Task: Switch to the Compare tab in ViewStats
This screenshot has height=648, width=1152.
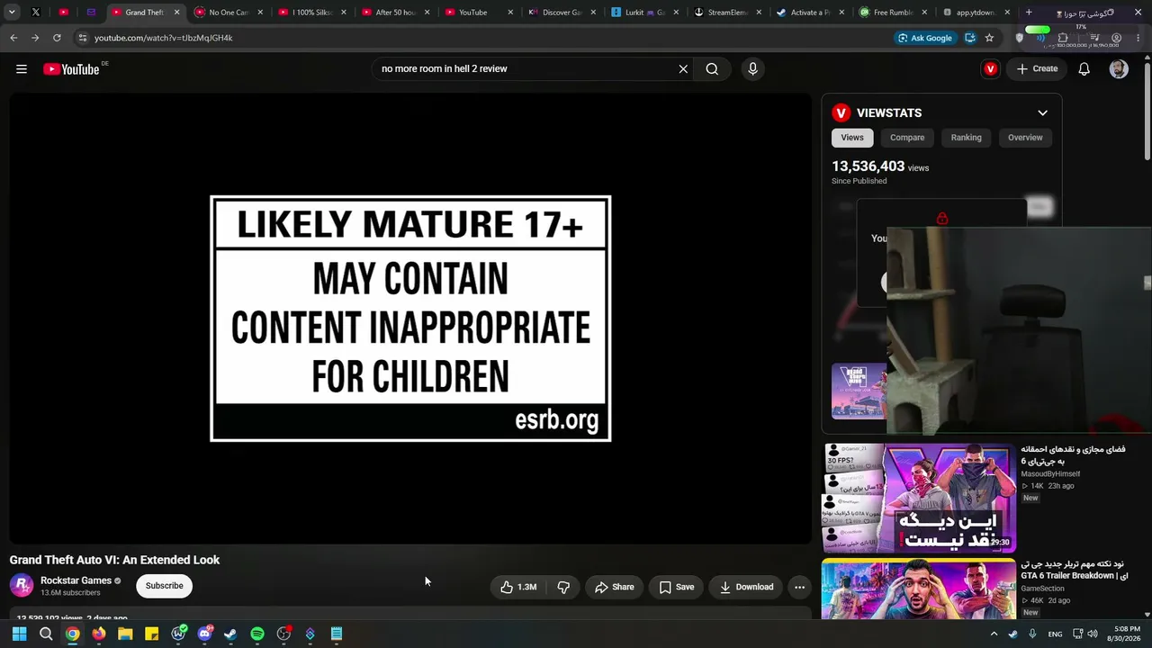Action: (907, 138)
